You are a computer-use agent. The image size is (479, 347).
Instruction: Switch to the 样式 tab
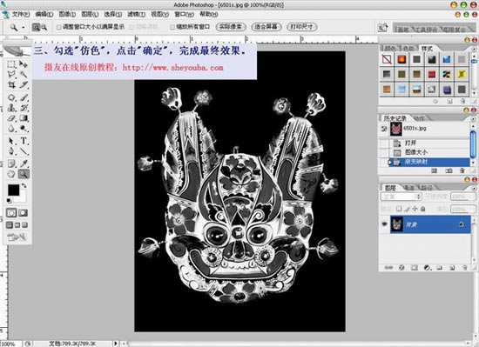(427, 49)
